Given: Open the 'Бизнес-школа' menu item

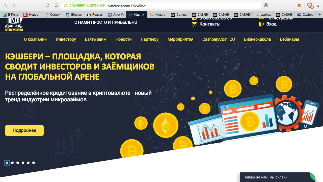Looking at the screenshot, I should point(257,39).
